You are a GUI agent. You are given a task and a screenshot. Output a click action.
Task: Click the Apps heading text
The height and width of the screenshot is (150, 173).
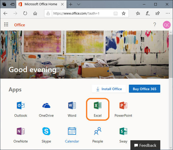[x=15, y=90]
